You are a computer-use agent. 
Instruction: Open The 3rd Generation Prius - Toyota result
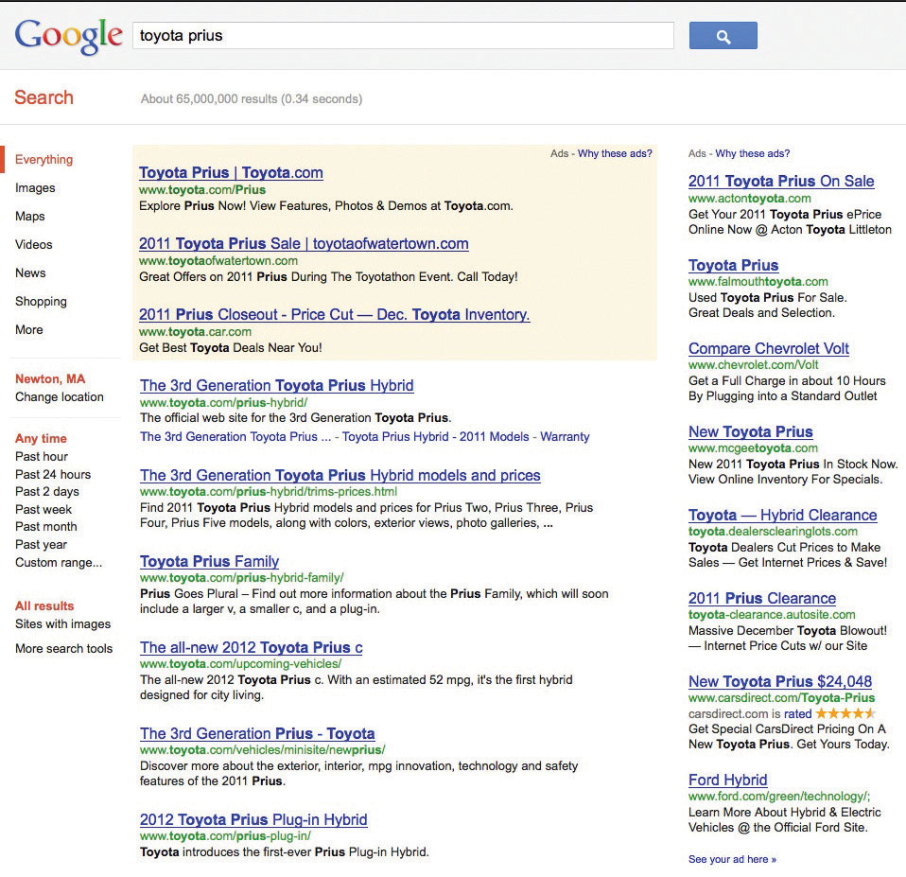tap(257, 734)
